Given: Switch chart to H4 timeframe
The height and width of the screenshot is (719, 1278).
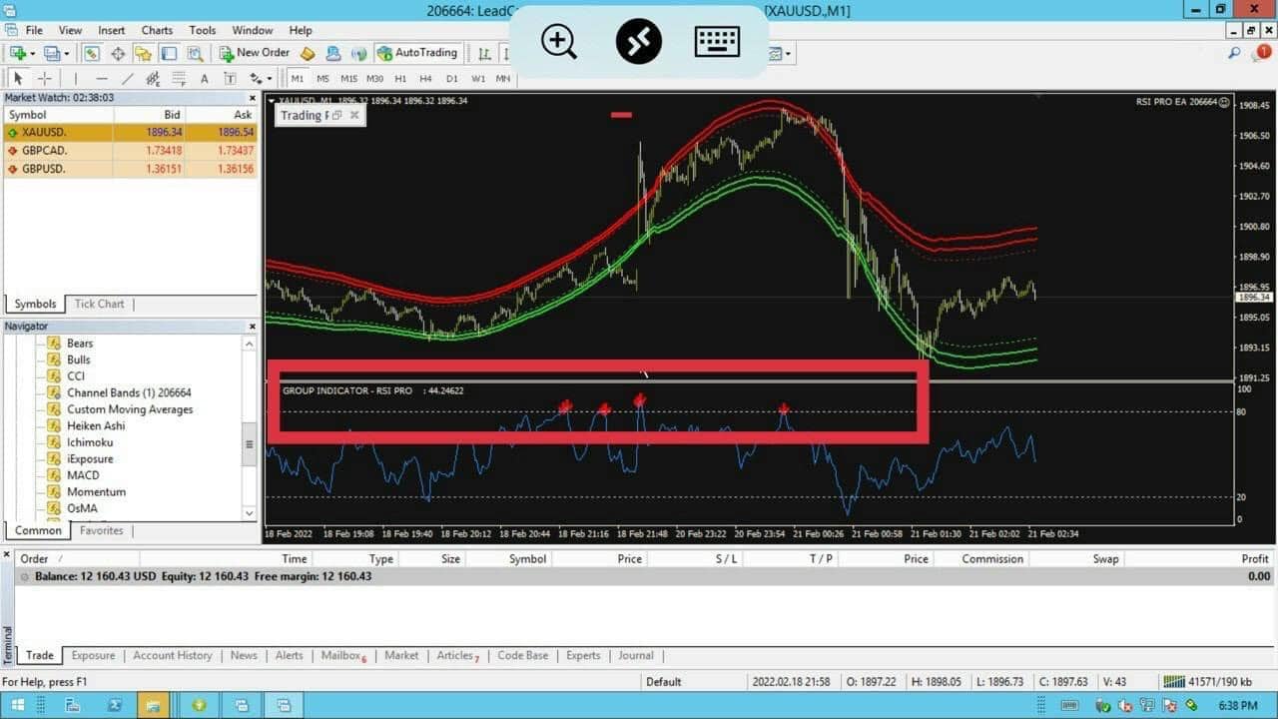Looking at the screenshot, I should [425, 78].
